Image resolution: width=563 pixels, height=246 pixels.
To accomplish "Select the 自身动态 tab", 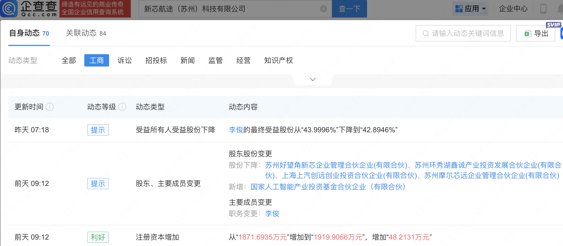I will pos(29,33).
